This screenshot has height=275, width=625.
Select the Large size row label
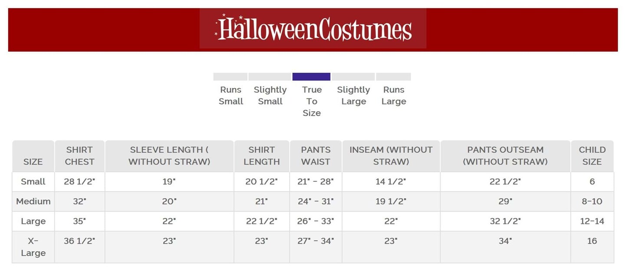click(x=33, y=221)
